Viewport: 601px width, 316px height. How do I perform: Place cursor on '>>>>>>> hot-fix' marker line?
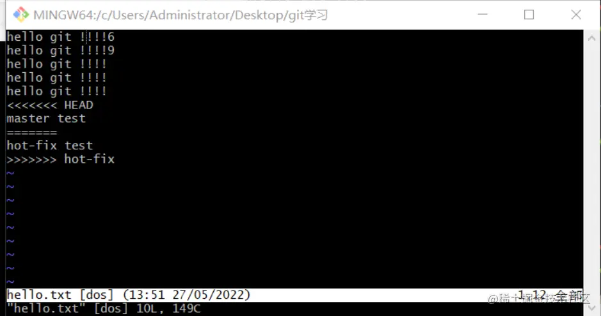coord(61,160)
